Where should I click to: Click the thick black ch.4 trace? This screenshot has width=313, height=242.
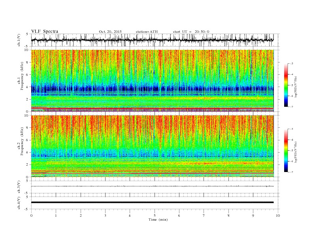[152, 202]
